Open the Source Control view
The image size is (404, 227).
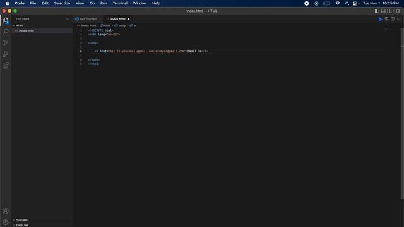tap(6, 43)
